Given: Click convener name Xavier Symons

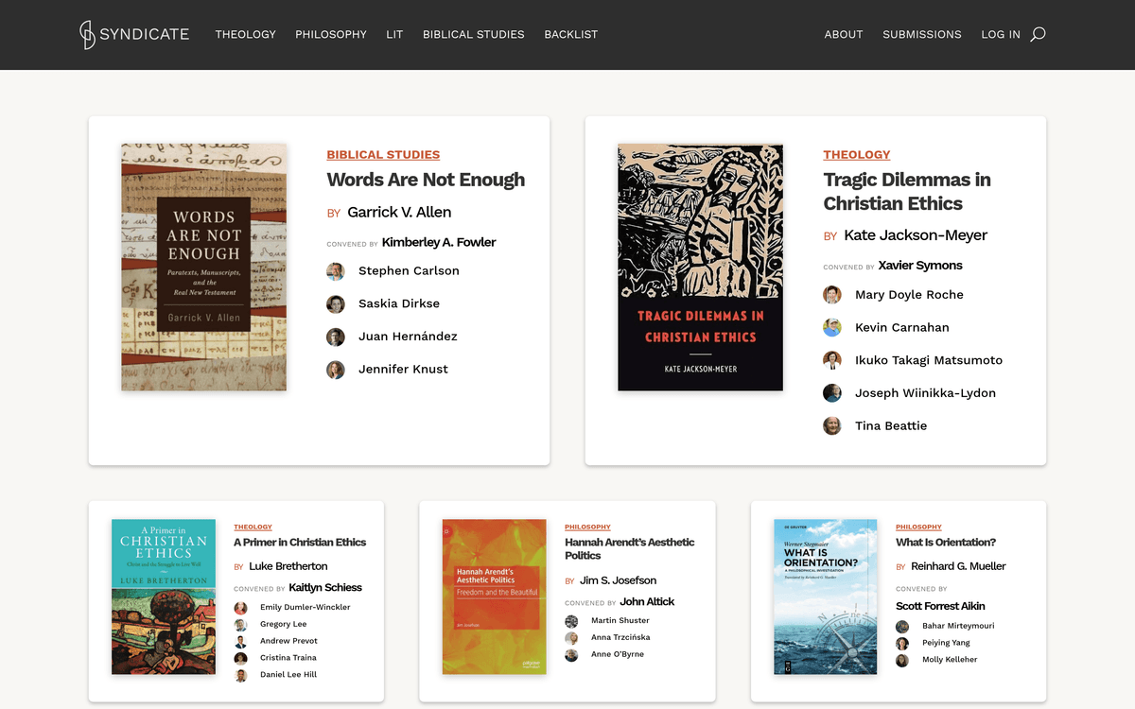Looking at the screenshot, I should pyautogui.click(x=919, y=266).
